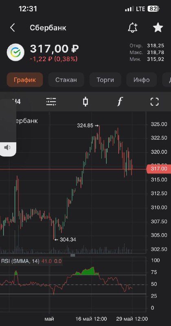Tap the RSI (SMMA, 14) indicator label
The height and width of the screenshot is (326, 171).
[20, 261]
